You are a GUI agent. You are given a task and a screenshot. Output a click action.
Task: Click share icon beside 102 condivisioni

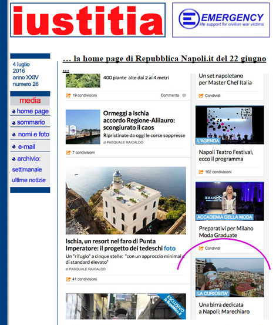pos(201,172)
